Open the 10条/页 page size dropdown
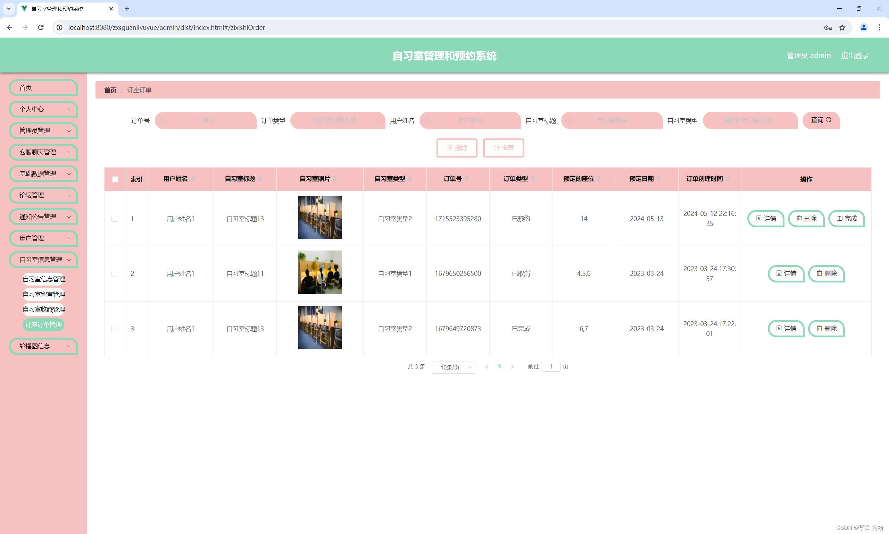This screenshot has width=889, height=534. click(x=453, y=367)
